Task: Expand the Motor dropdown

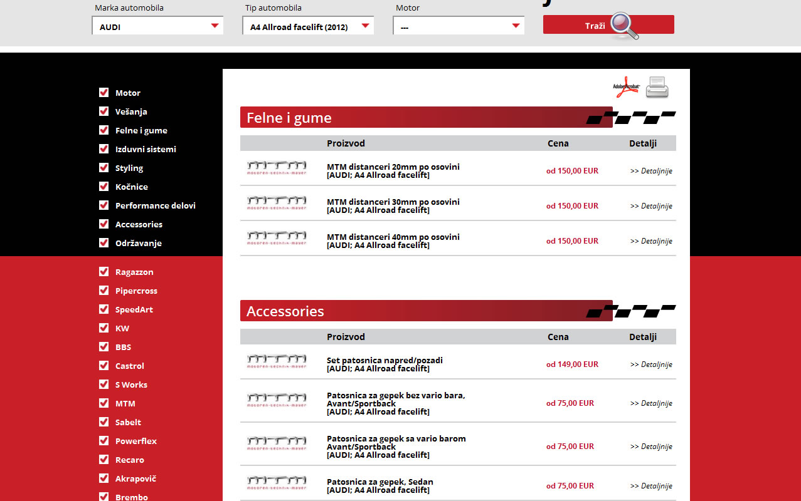Action: click(459, 26)
